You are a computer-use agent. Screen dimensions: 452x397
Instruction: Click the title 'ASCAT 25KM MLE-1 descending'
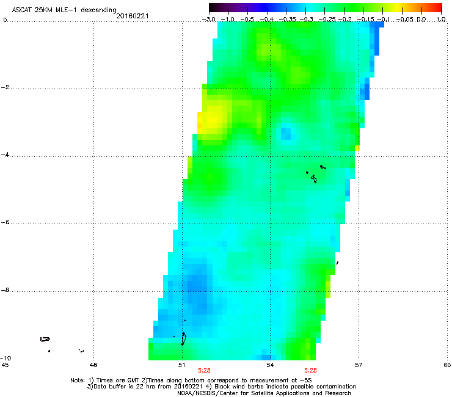(x=64, y=10)
